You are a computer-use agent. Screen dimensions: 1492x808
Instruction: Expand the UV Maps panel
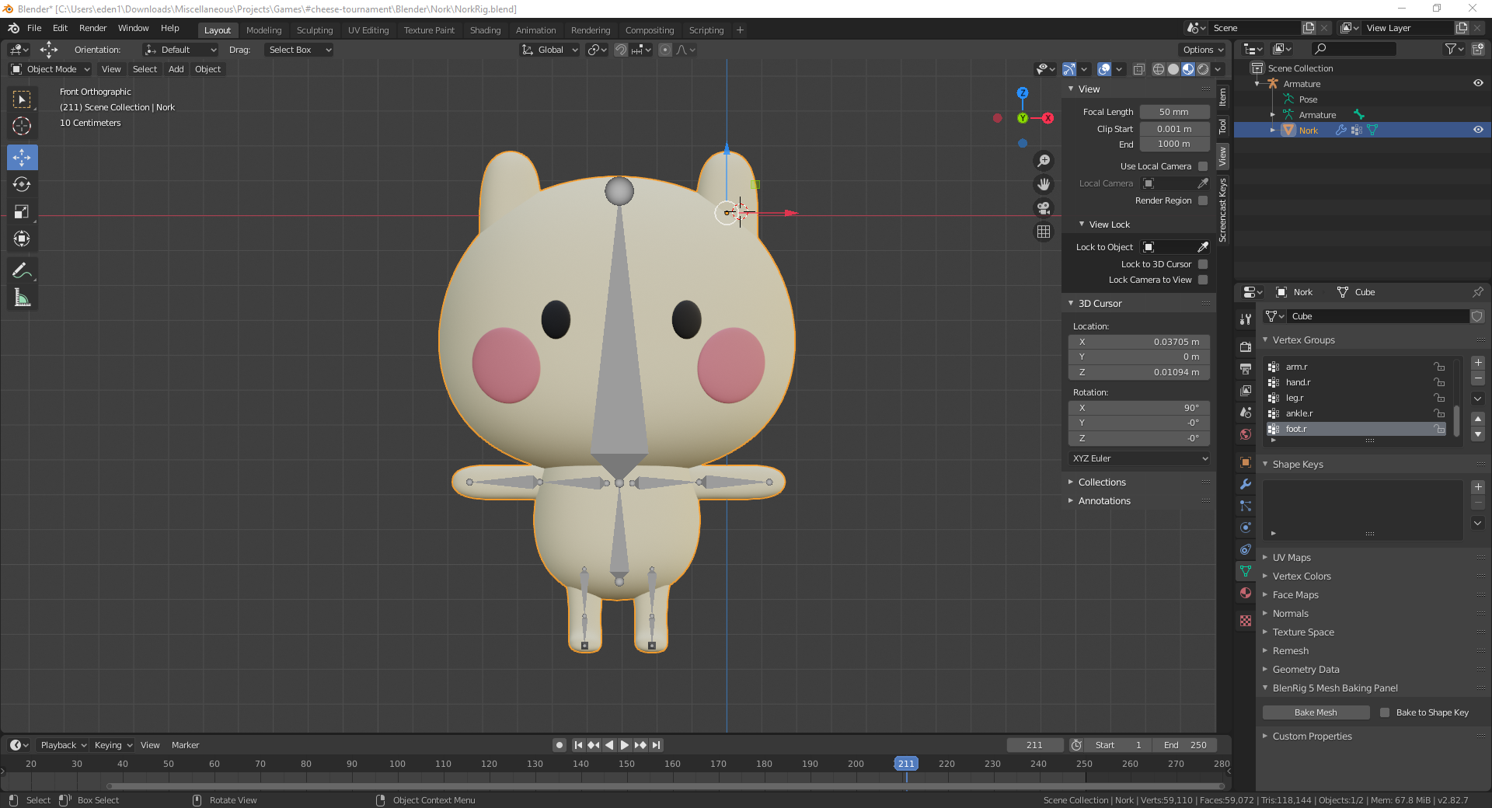point(1292,558)
